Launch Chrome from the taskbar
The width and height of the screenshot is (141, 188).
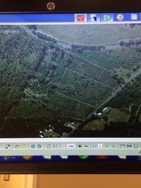pos(120,18)
